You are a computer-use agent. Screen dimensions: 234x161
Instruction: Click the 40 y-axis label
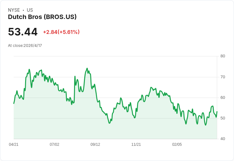tap(223, 139)
